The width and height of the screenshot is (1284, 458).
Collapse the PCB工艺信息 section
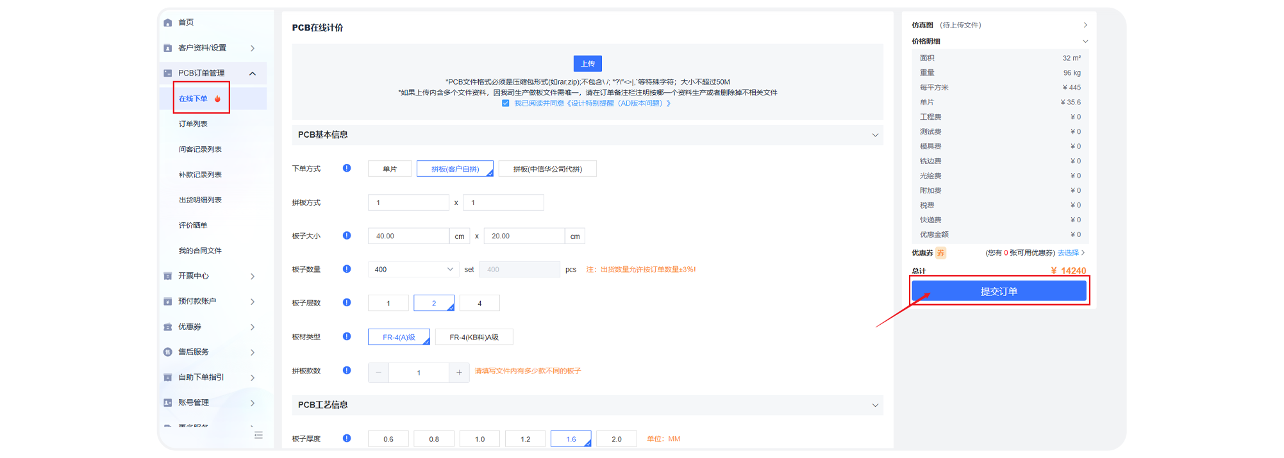click(x=875, y=405)
